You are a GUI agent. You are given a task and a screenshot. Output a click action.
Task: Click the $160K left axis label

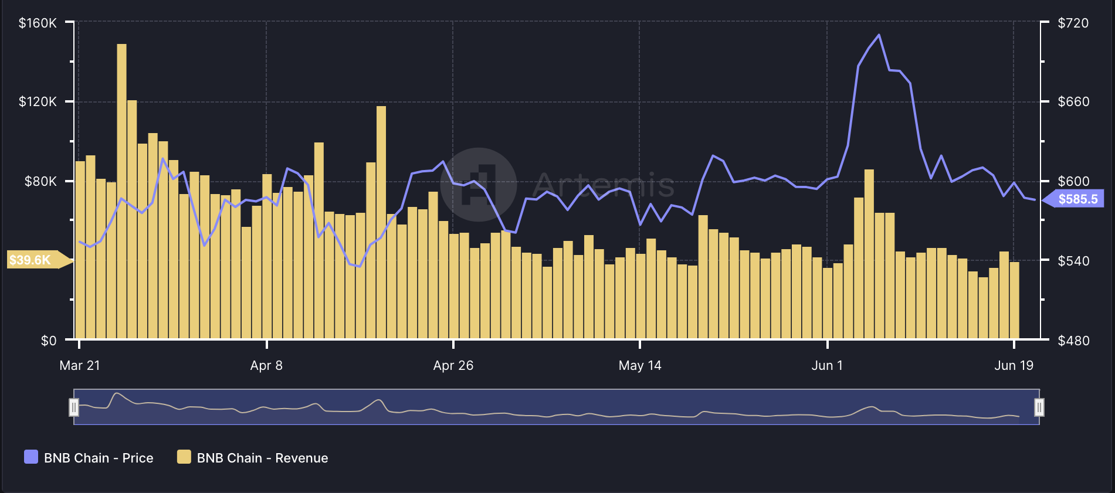(38, 23)
